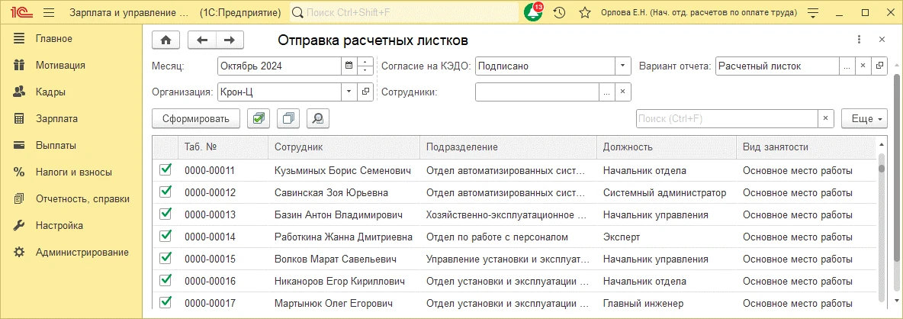Open the Зарплата section in sidebar
This screenshot has height=319, width=903.
56,118
